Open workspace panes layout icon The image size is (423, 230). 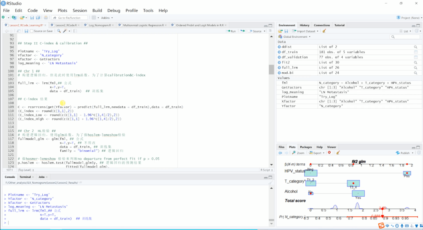click(x=94, y=18)
